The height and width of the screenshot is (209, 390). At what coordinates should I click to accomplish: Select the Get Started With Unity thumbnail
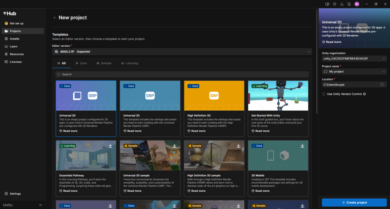click(x=278, y=95)
